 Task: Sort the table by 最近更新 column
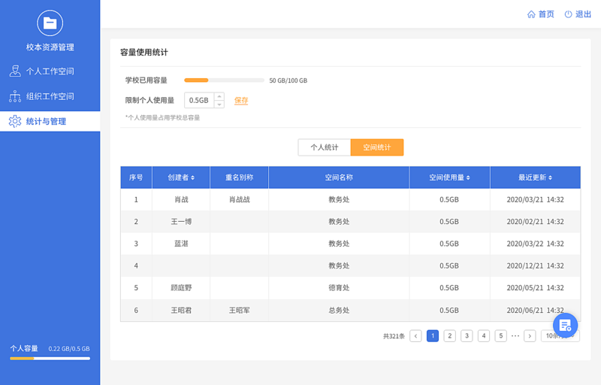pyautogui.click(x=535, y=177)
